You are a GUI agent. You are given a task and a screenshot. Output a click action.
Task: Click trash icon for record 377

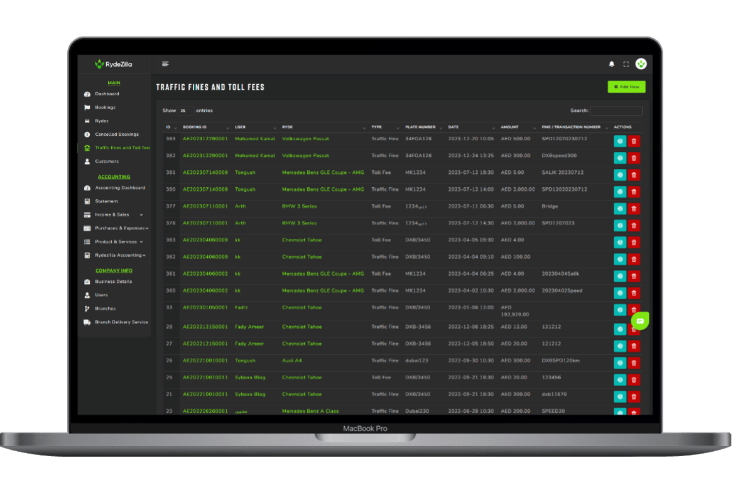point(634,209)
